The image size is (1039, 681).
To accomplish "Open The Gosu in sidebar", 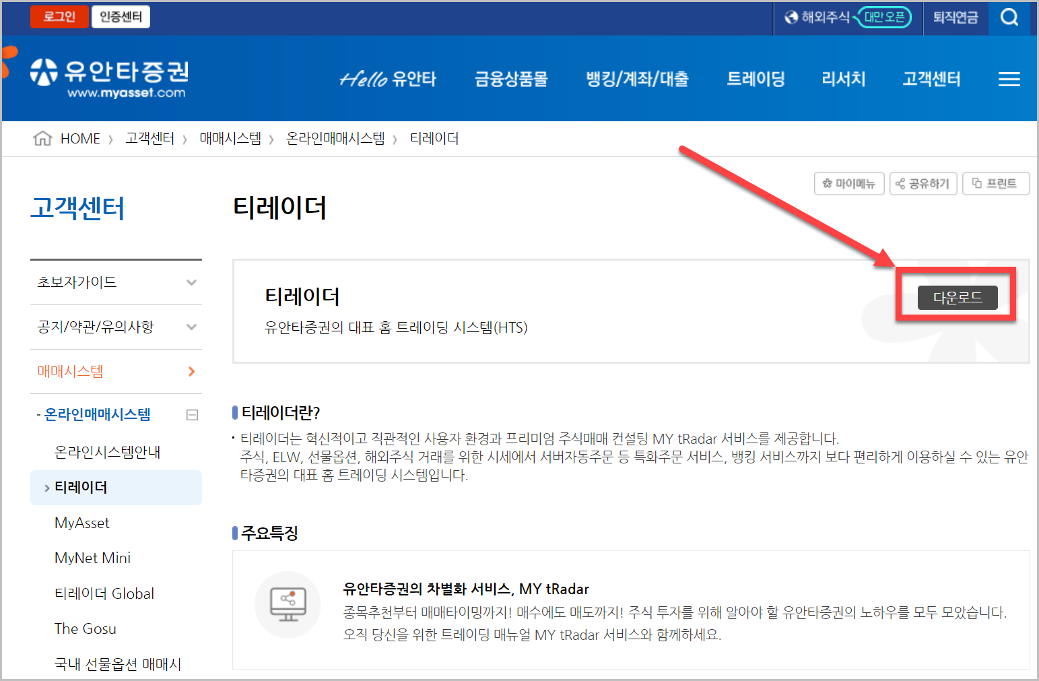I will 85,628.
